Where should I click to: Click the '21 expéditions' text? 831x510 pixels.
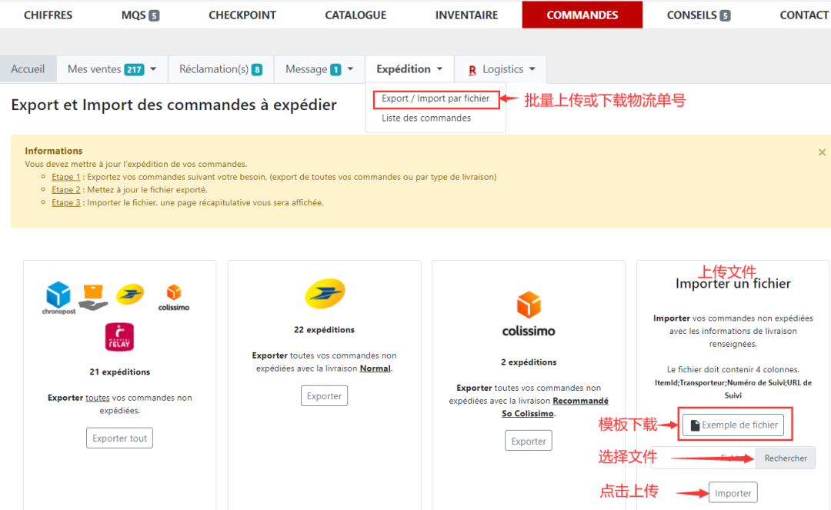pos(120,372)
